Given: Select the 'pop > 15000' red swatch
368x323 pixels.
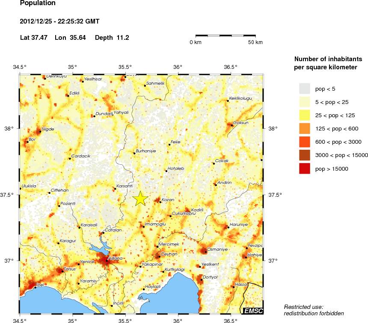Looking at the screenshot, I should click(x=304, y=169).
